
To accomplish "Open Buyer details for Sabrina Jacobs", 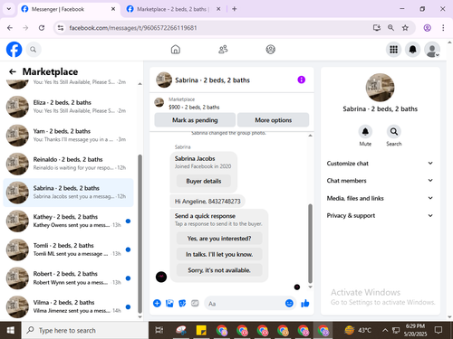I will click(204, 181).
